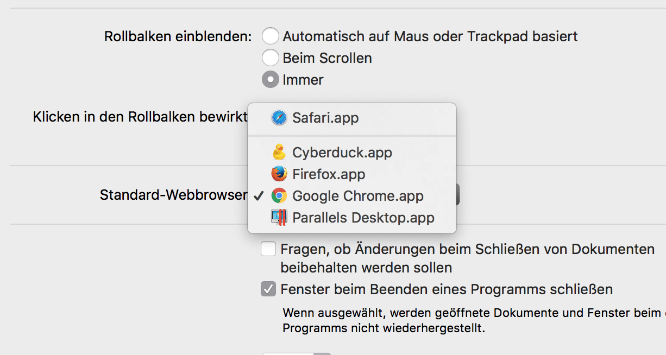Click the Google Chrome logo icon
The height and width of the screenshot is (355, 666).
point(279,195)
